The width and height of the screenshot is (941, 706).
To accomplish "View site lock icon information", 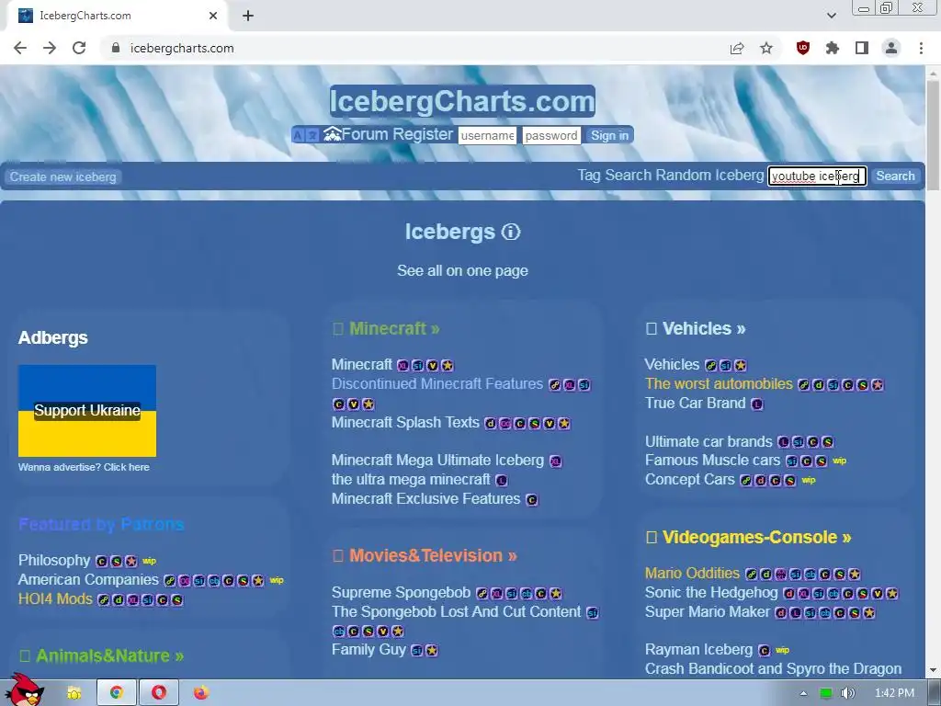I will point(116,48).
